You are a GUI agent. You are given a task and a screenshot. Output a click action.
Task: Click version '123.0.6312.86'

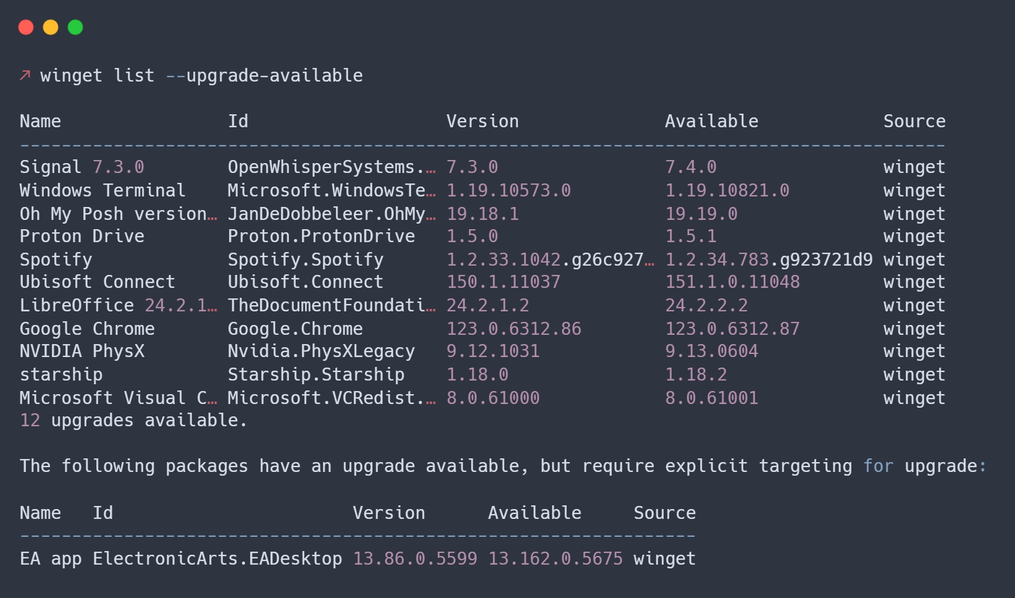(x=514, y=329)
